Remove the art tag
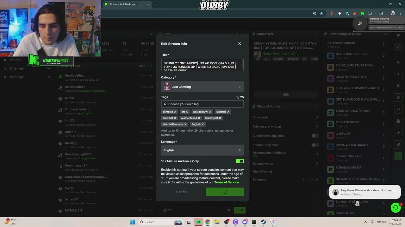This screenshot has width=405, height=227. pyautogui.click(x=187, y=112)
